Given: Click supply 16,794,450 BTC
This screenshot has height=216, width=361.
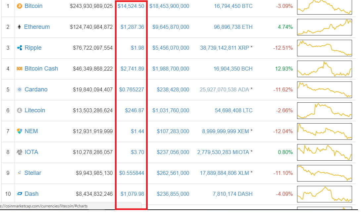Looking at the screenshot, I should (x=233, y=6).
